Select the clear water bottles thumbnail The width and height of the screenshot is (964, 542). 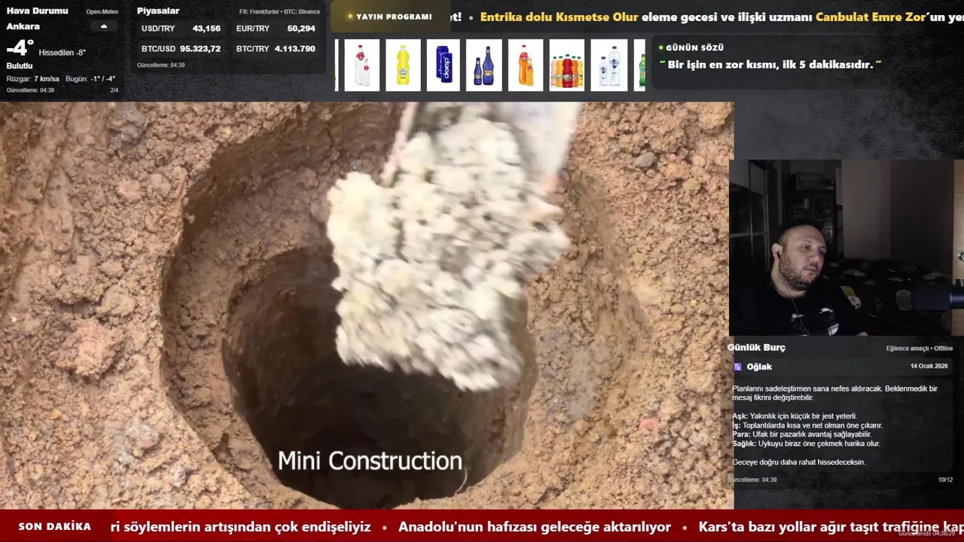click(609, 65)
